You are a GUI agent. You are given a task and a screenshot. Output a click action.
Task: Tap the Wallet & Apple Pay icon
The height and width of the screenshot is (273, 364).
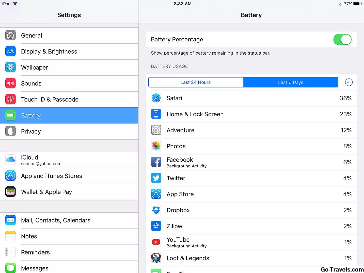10,192
